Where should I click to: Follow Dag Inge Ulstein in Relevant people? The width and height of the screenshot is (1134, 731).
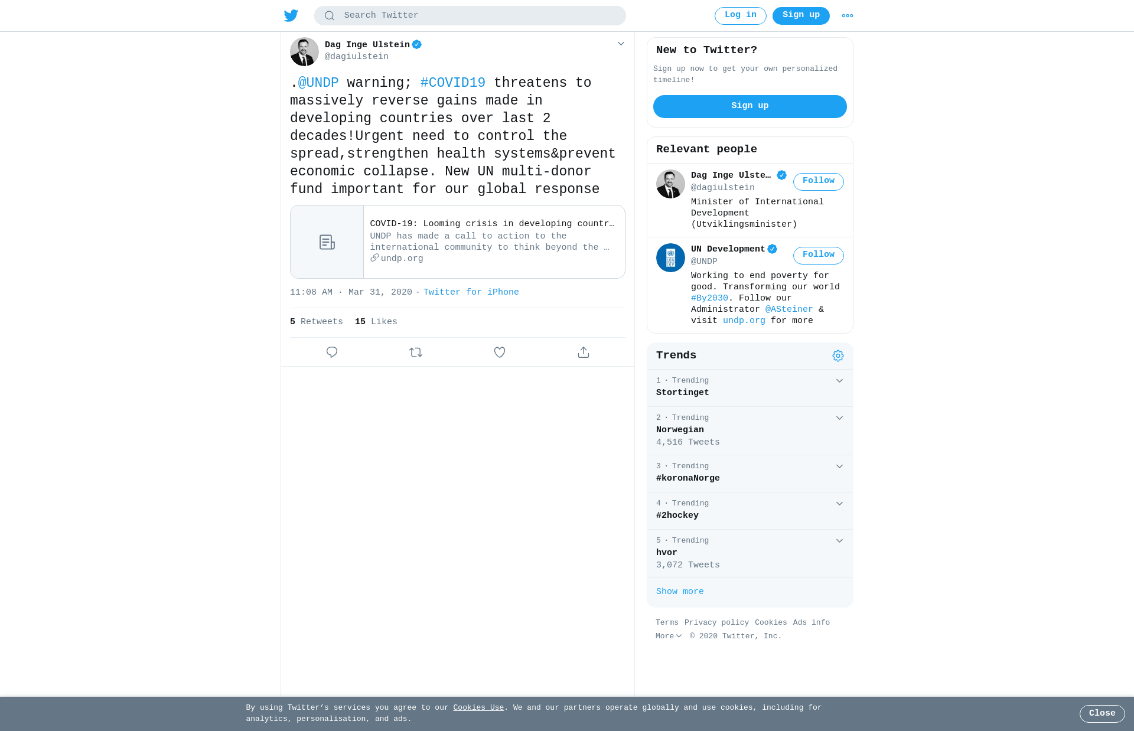[819, 181]
